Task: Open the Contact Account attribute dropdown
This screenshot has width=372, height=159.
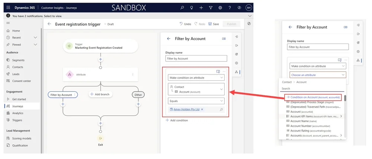Action: [x=196, y=89]
